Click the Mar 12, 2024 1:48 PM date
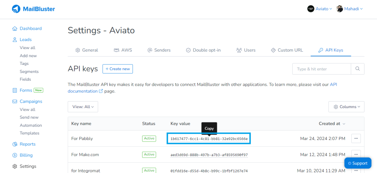 pos(323,155)
